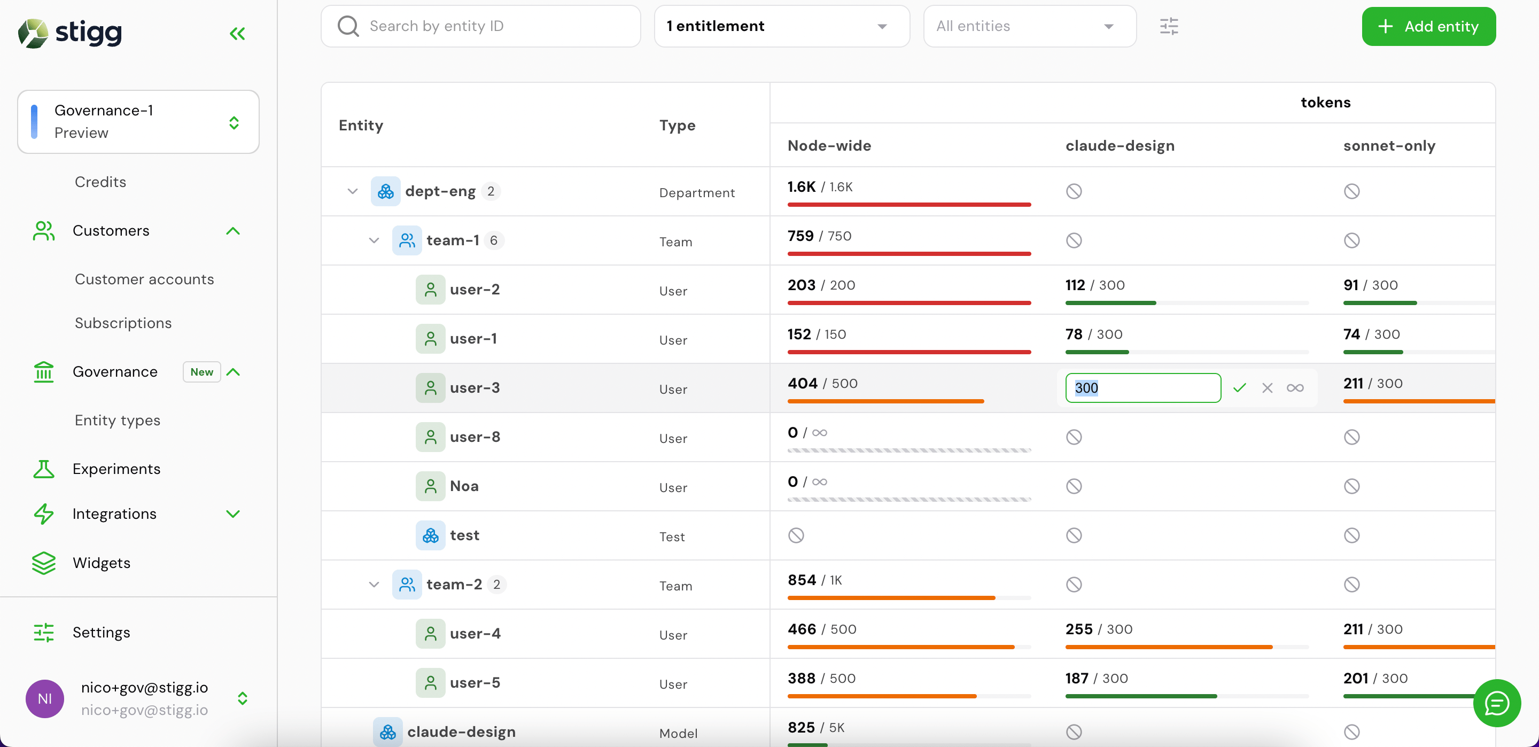Click the user-2 person icon
The height and width of the screenshot is (747, 1539).
(x=430, y=290)
